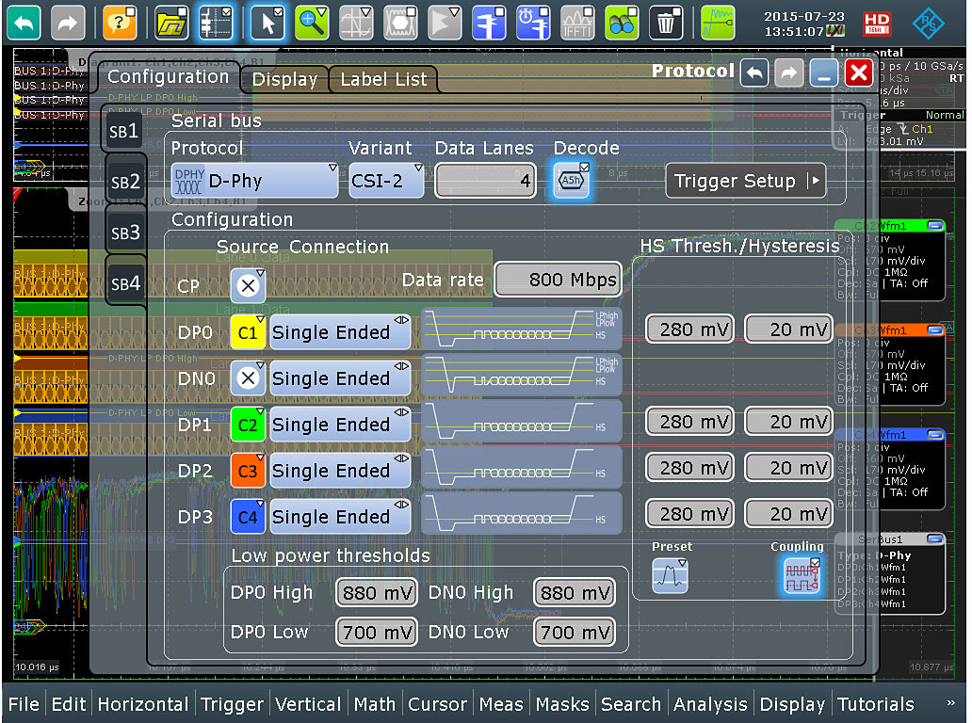
Task: Edit DP0 Low 700 mV threshold
Action: pos(377,632)
